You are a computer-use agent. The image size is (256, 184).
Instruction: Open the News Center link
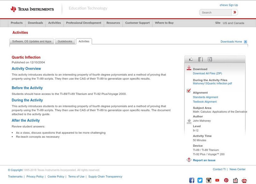[237, 169]
